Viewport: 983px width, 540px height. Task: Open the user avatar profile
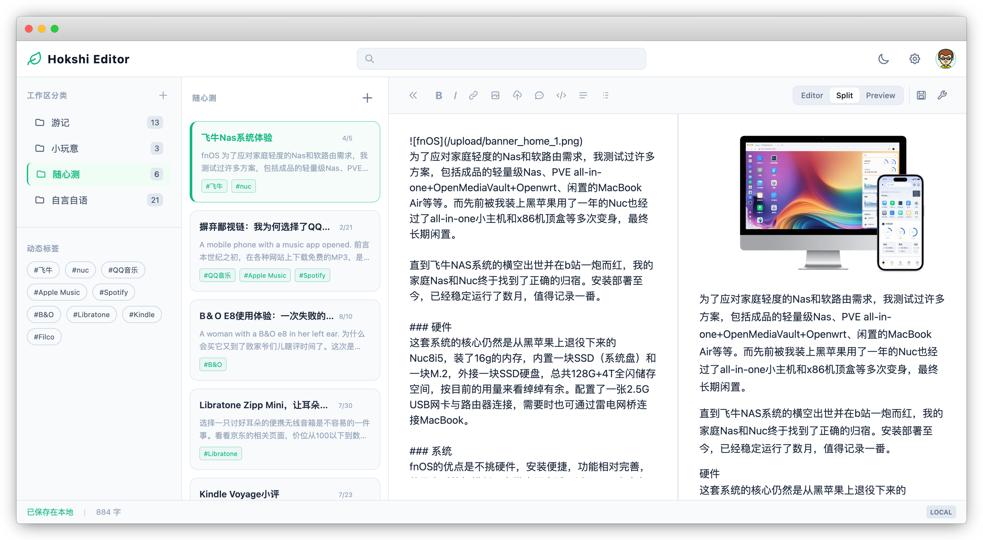[x=945, y=59]
